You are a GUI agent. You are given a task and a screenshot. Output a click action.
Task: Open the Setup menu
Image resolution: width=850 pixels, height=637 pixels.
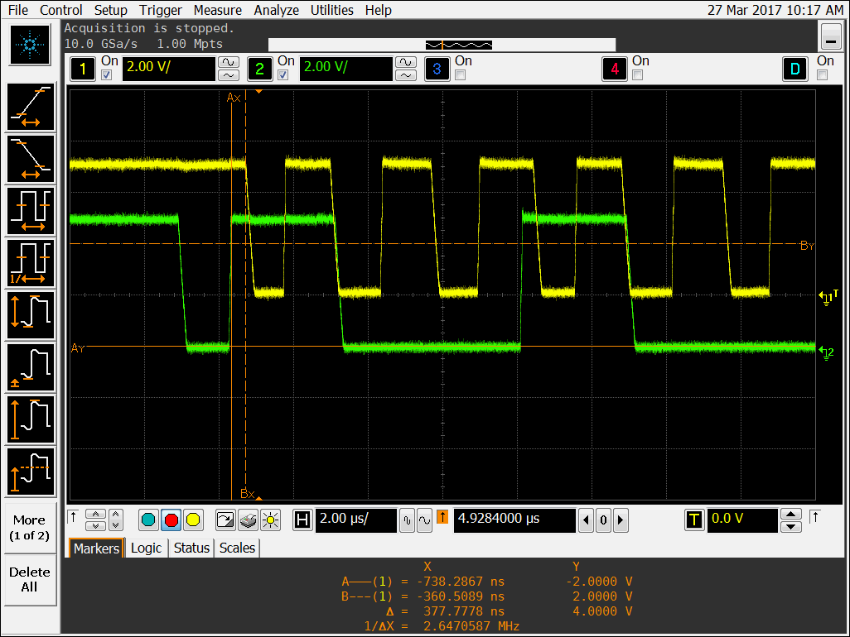[x=110, y=10]
